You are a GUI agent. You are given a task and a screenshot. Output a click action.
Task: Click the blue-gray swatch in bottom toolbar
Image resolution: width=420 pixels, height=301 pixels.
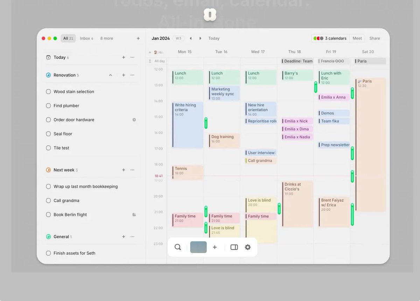click(x=198, y=247)
